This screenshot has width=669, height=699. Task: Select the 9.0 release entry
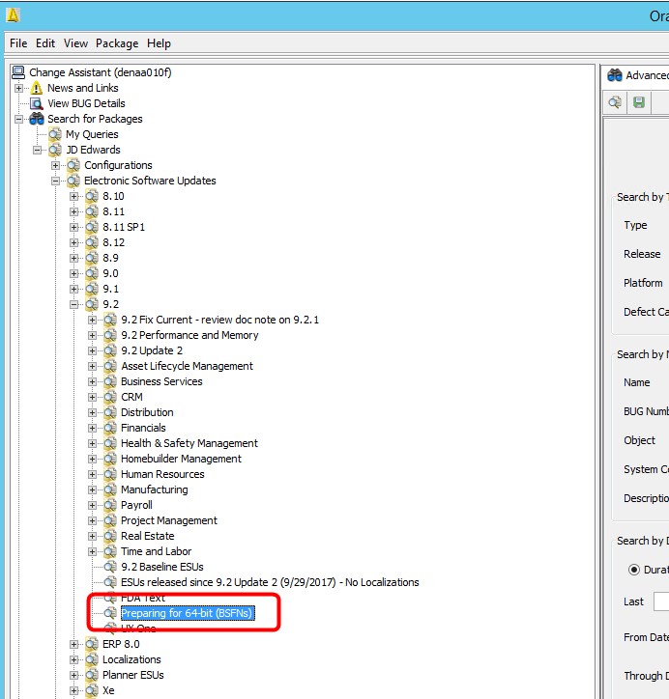pyautogui.click(x=110, y=274)
